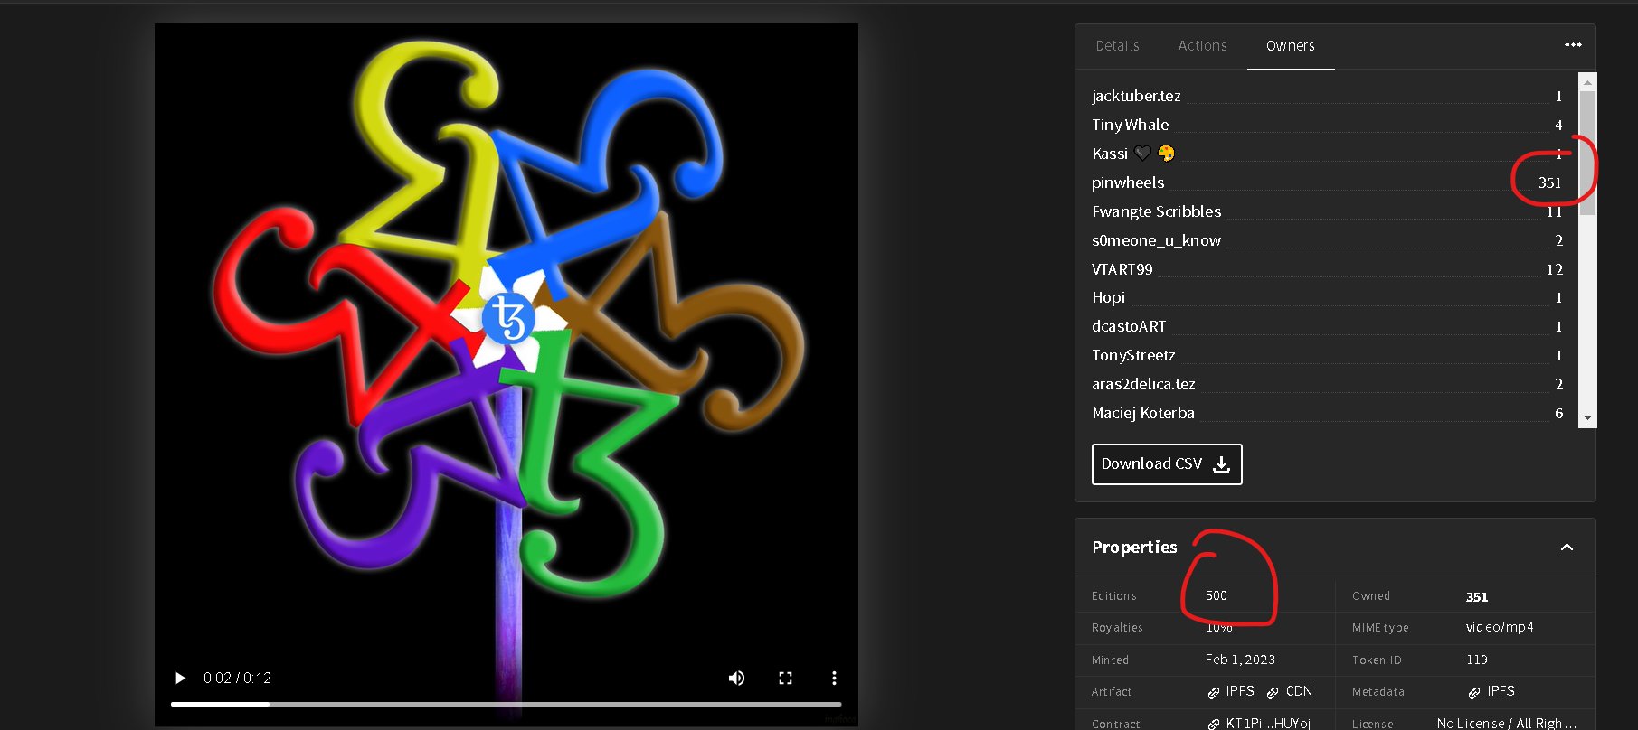Click MIME type video/mp4
Image resolution: width=1638 pixels, height=730 pixels.
pyautogui.click(x=1500, y=627)
